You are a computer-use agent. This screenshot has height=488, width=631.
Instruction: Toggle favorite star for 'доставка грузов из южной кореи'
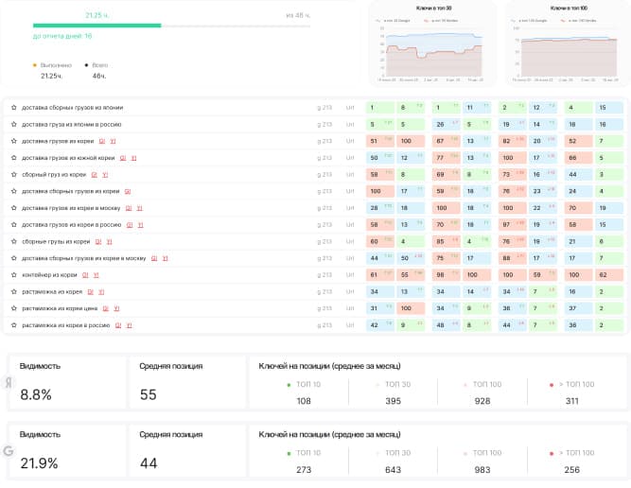coord(13,157)
